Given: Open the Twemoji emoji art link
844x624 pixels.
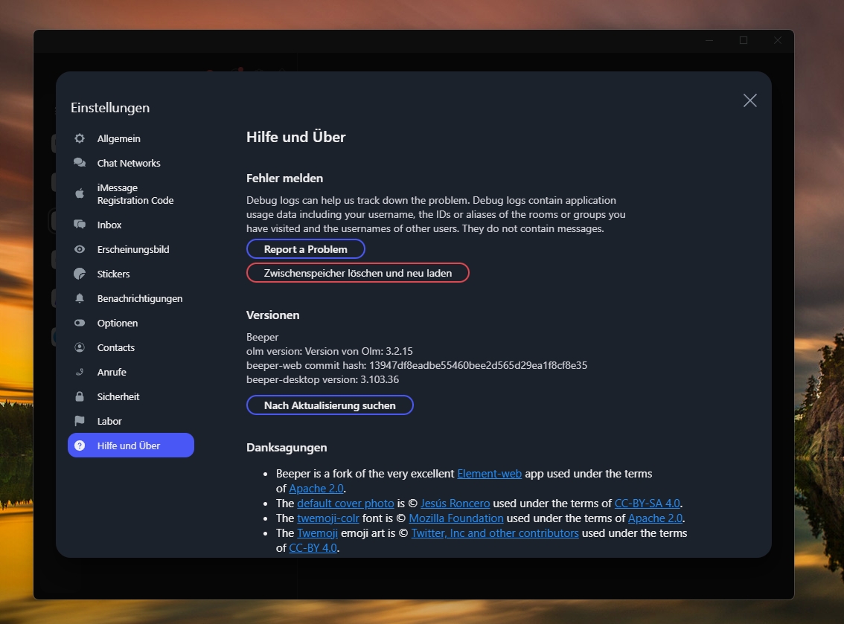Looking at the screenshot, I should click(318, 533).
